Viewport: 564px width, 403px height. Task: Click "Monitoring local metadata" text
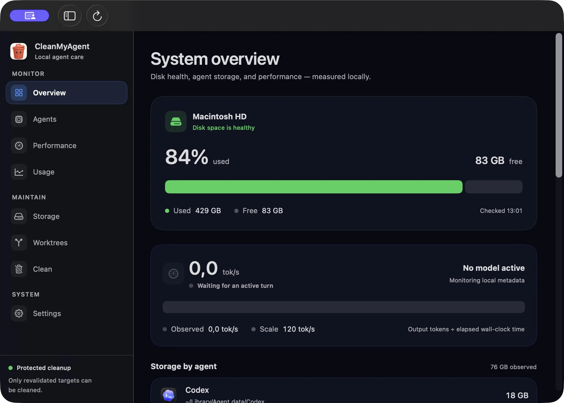tap(487, 280)
